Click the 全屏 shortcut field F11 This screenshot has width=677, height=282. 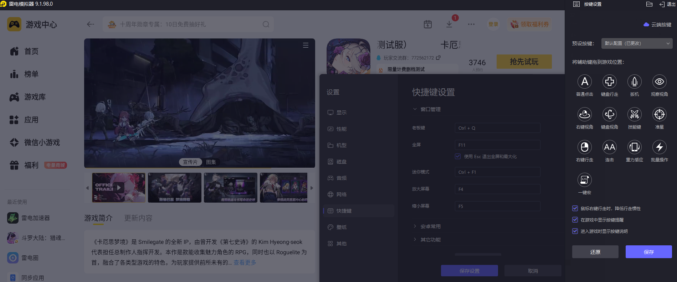497,145
